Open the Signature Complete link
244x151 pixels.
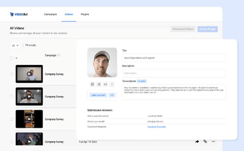tap(156, 127)
